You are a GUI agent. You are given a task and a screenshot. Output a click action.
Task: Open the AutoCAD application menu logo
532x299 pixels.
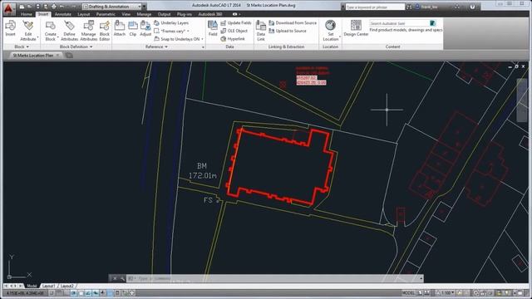click(x=8, y=8)
